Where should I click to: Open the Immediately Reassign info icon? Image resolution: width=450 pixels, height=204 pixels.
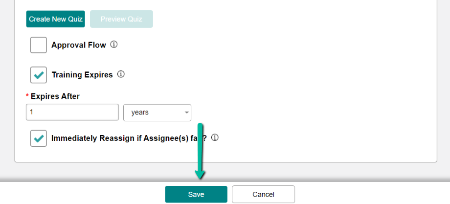[x=215, y=138]
